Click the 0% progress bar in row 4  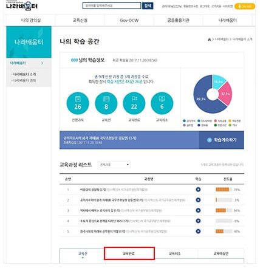tap(224, 221)
